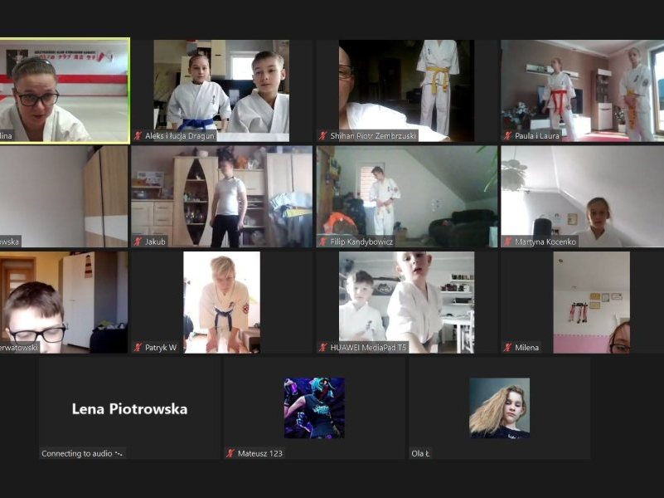Select the Shihan Piotr Zembrzuski video tile
664x498 pixels.
coord(406,90)
